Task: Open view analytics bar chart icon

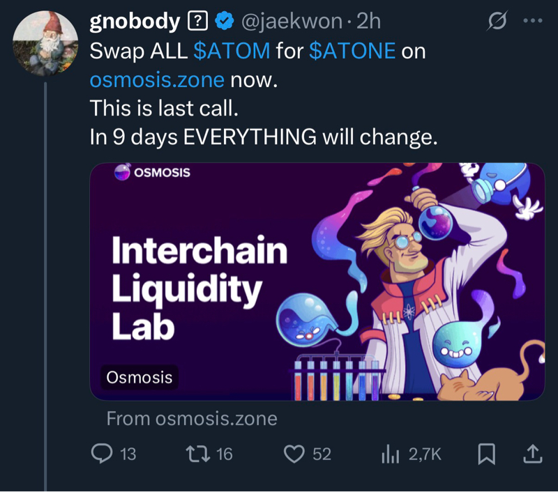Action: point(390,454)
